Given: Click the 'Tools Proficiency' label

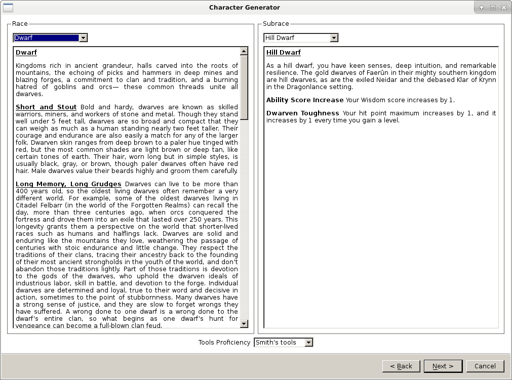Looking at the screenshot, I should (x=224, y=343).
